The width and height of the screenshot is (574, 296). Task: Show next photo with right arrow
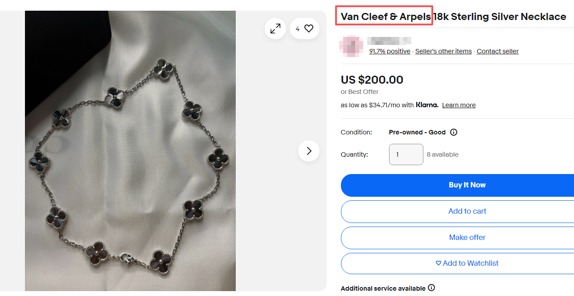click(x=309, y=151)
